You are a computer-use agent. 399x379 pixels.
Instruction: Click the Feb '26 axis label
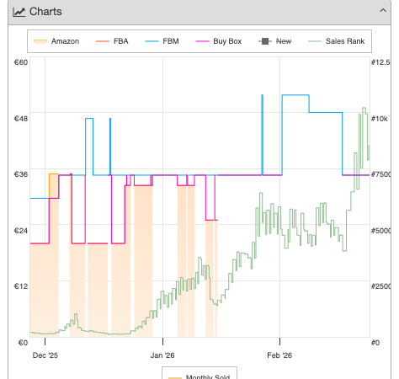tap(279, 355)
